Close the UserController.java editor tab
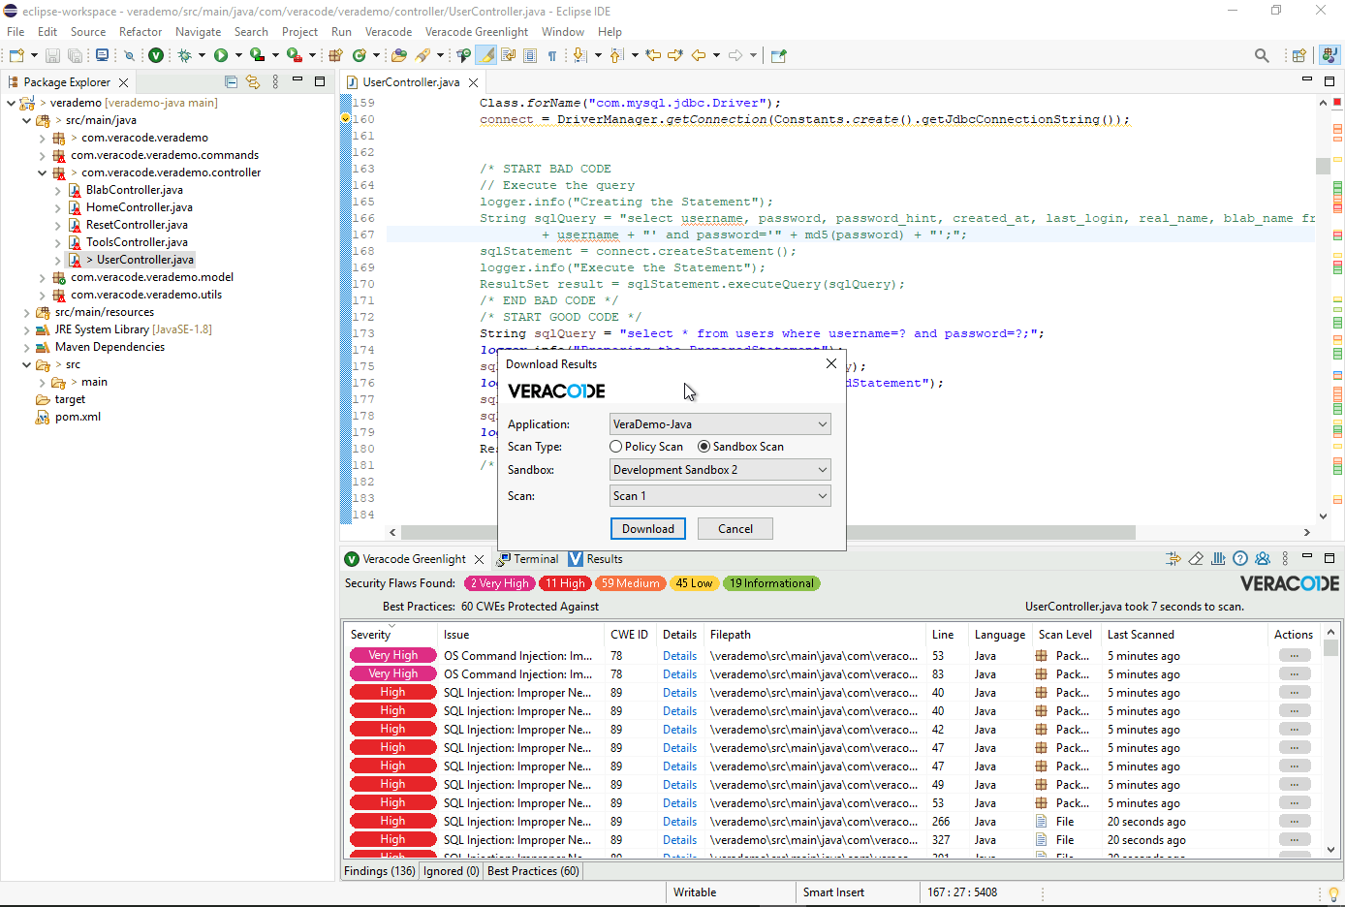The height and width of the screenshot is (907, 1345). [x=473, y=82]
